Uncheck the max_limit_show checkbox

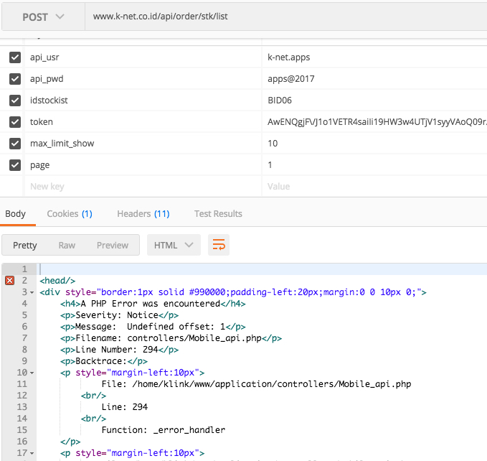(x=15, y=144)
